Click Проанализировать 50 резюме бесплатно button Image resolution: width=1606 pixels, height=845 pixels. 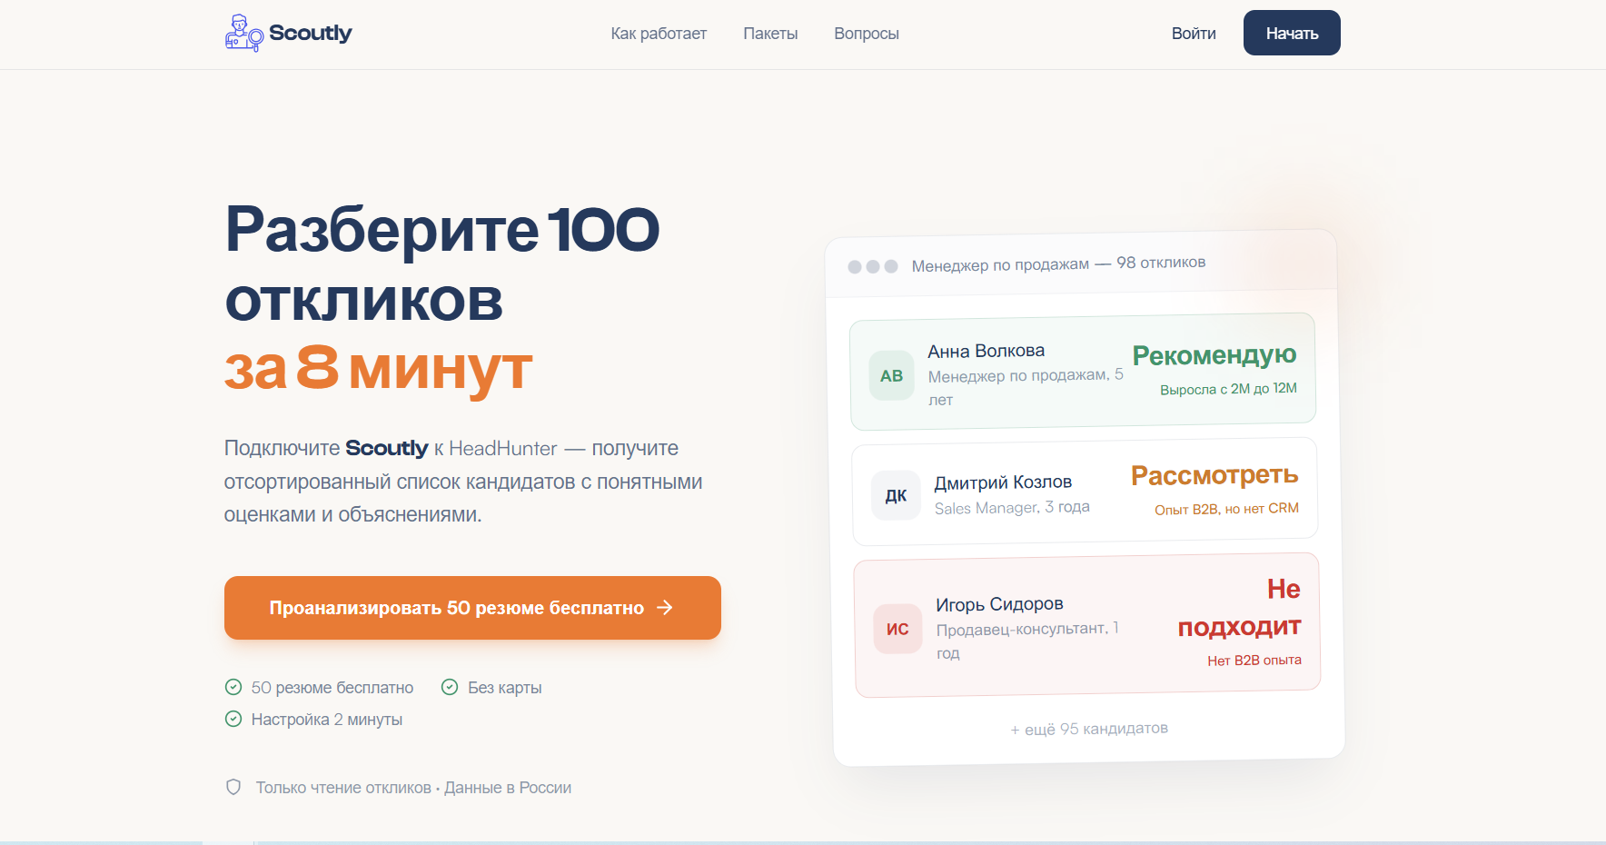(472, 608)
